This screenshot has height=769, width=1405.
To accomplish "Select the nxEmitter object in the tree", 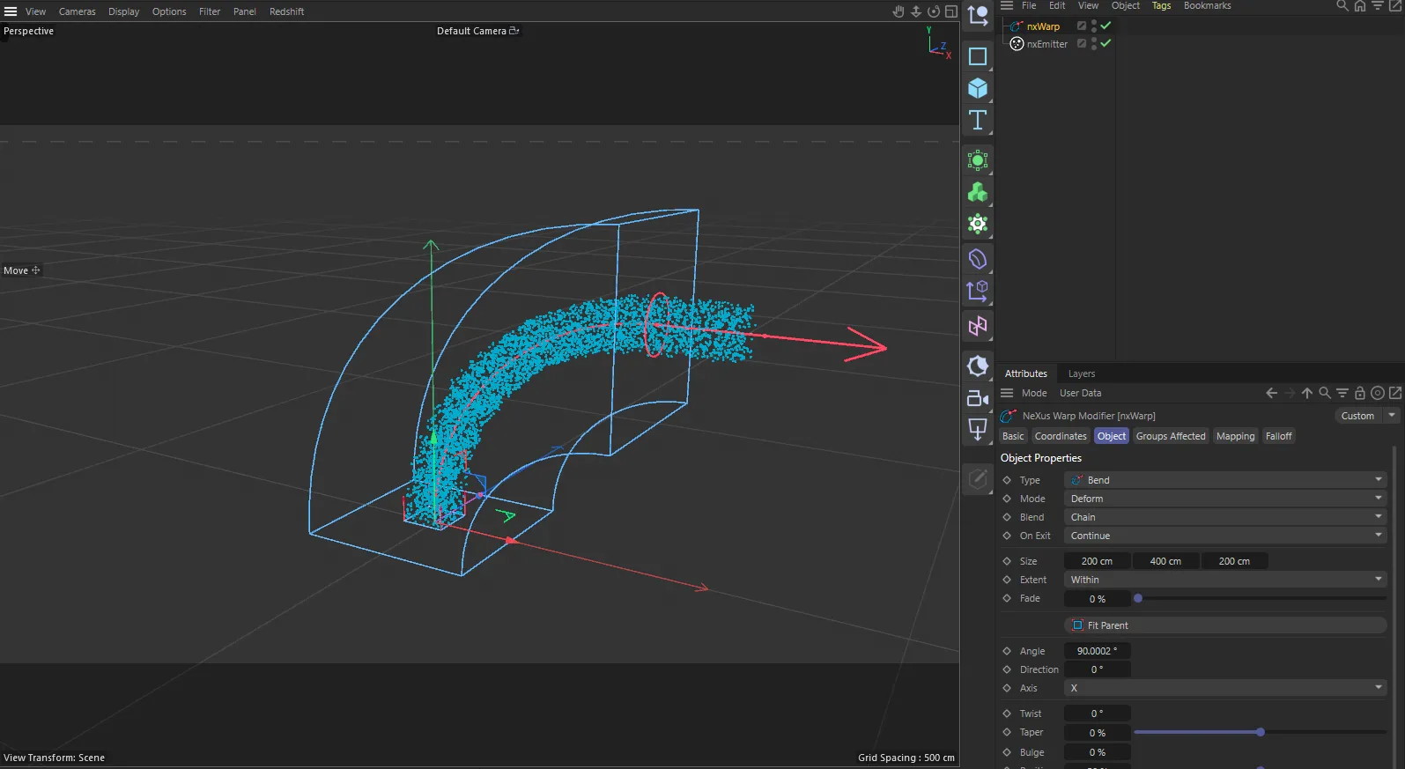I will point(1046,44).
